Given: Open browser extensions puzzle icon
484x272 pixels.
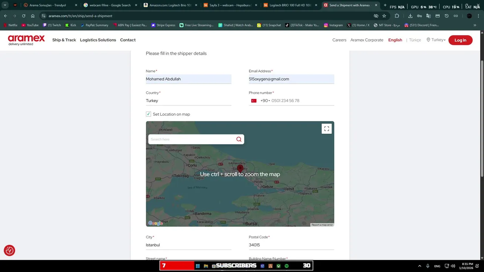Looking at the screenshot, I should tap(397, 16).
